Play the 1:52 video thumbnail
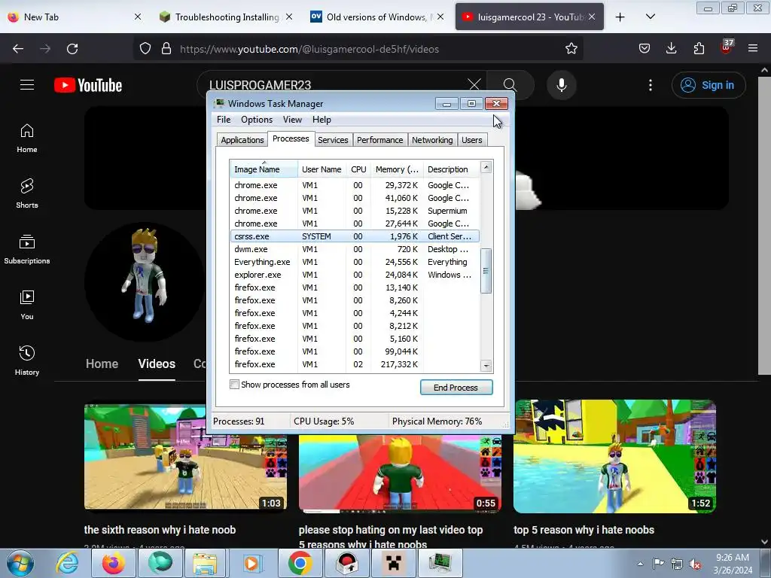This screenshot has height=578, width=771. 614,457
